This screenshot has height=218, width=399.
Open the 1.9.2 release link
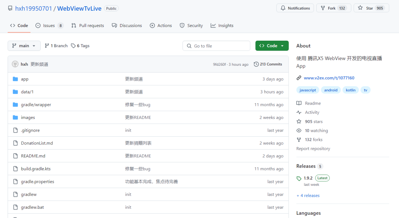(x=308, y=178)
